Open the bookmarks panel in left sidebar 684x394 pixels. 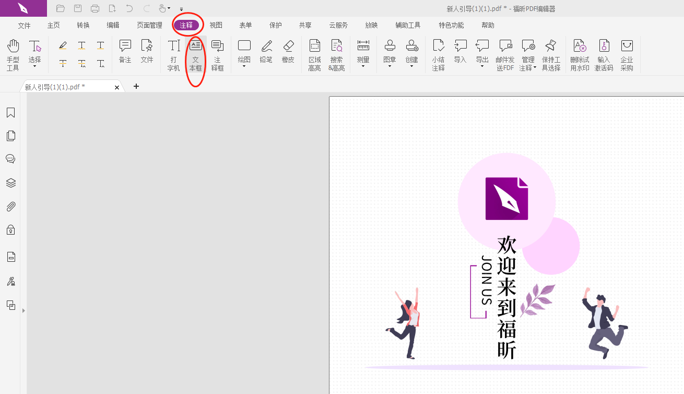tap(11, 112)
